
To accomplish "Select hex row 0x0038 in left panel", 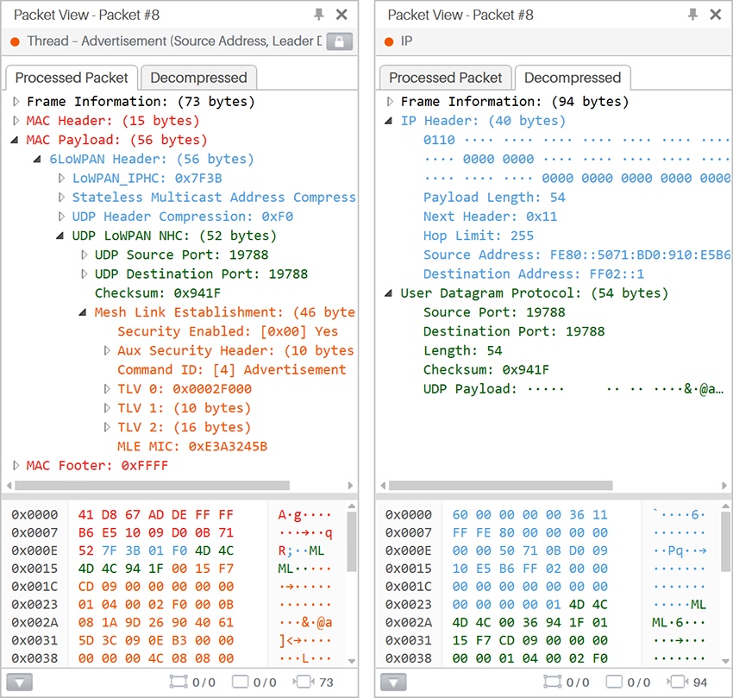I will (x=172, y=658).
